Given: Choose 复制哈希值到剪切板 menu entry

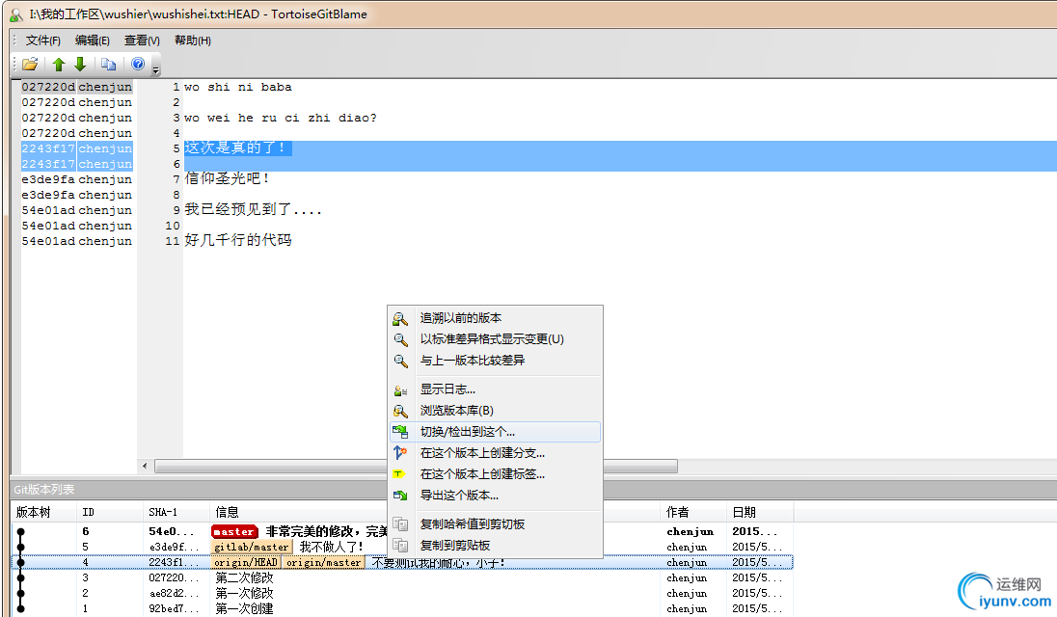Looking at the screenshot, I should (496, 524).
